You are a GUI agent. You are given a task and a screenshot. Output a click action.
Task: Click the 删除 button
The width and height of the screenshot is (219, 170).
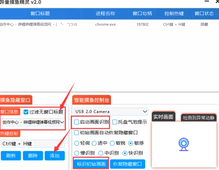point(33,156)
